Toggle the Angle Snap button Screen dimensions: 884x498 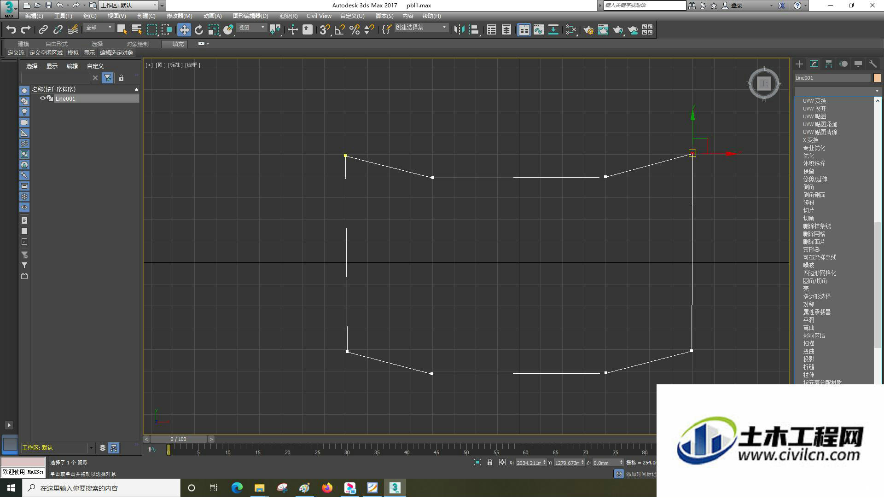click(339, 30)
